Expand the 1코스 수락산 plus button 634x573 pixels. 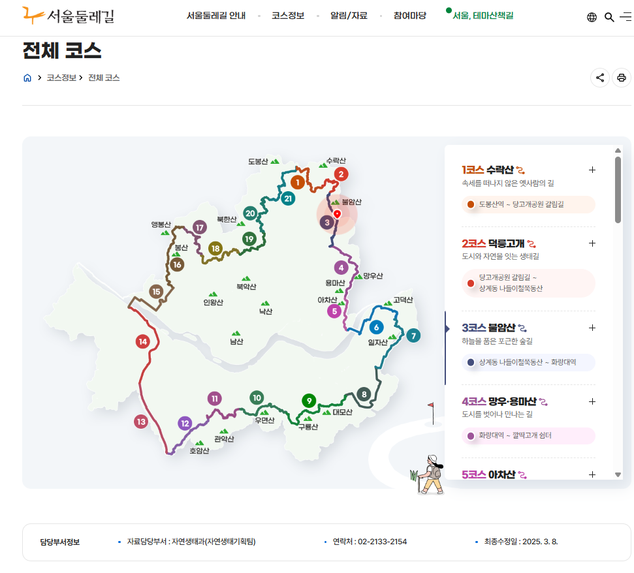click(592, 170)
